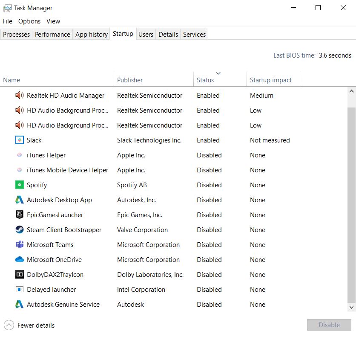Click the Autodesk Desktop App icon
356x337 pixels.
(19, 200)
